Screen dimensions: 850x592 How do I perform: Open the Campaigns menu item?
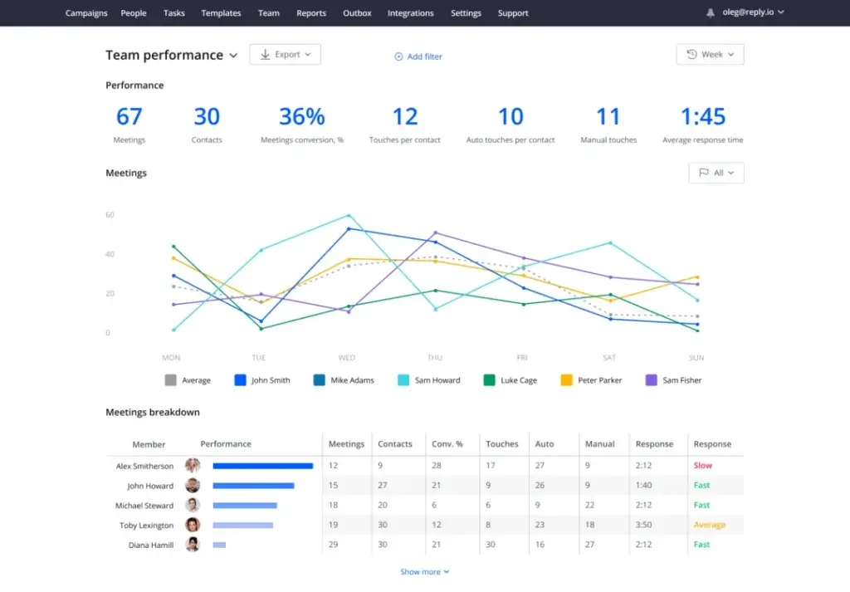pos(86,13)
